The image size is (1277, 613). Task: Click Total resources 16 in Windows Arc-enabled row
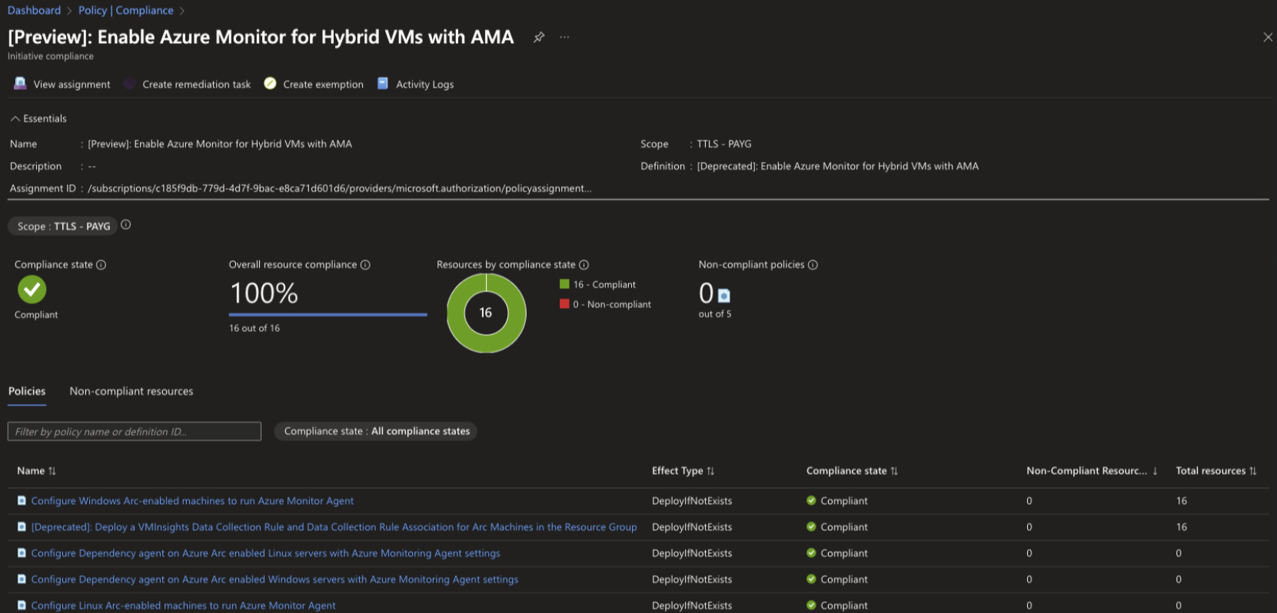(x=1182, y=501)
